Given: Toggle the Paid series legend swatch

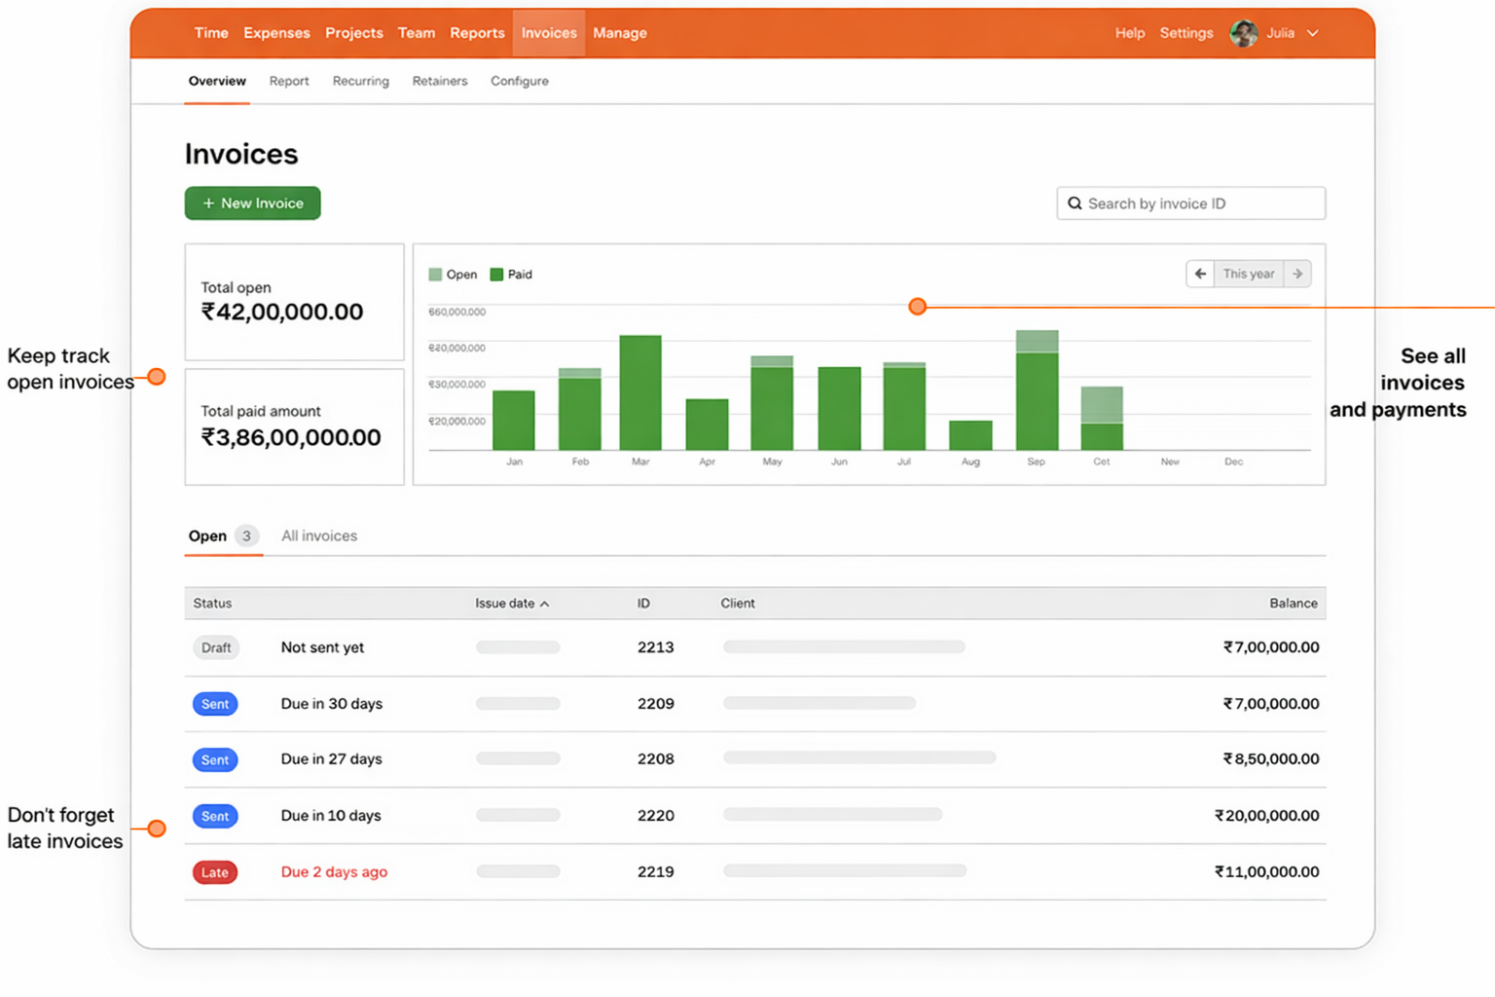Looking at the screenshot, I should click(496, 275).
